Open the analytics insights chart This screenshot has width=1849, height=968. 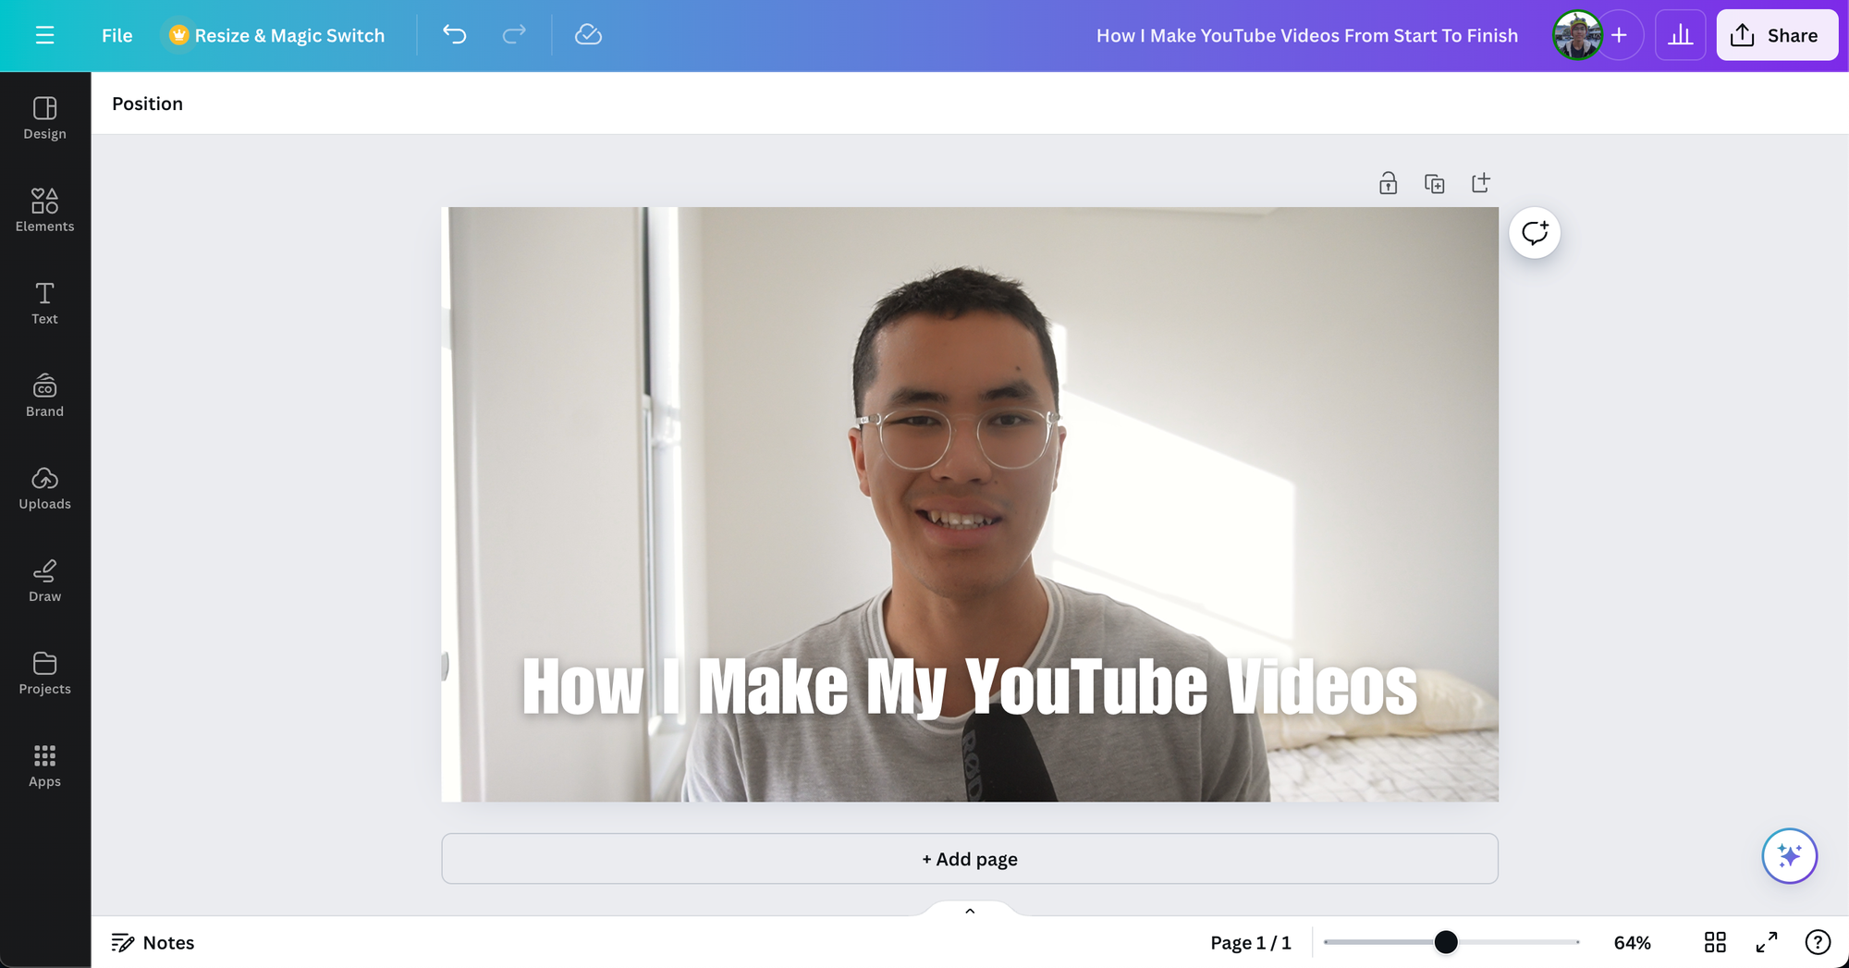tap(1680, 35)
